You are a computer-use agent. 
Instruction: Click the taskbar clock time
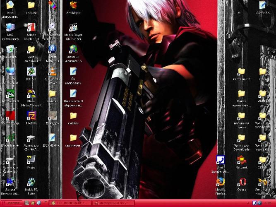pyautogui.click(x=268, y=203)
